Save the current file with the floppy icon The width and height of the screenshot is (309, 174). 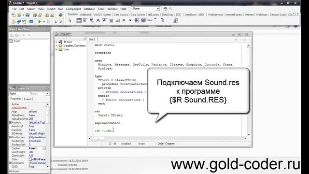click(28, 15)
